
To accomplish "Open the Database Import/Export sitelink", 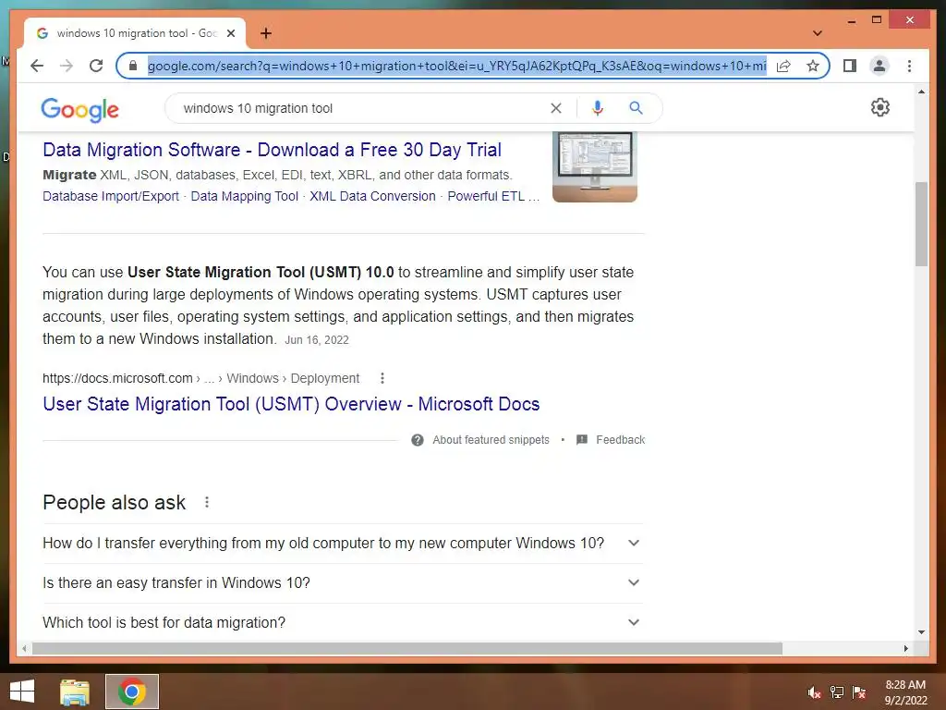I will tap(111, 196).
